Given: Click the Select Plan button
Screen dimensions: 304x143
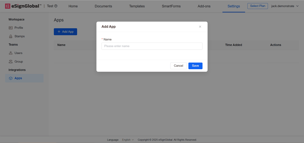Looking at the screenshot, I should [x=257, y=6].
